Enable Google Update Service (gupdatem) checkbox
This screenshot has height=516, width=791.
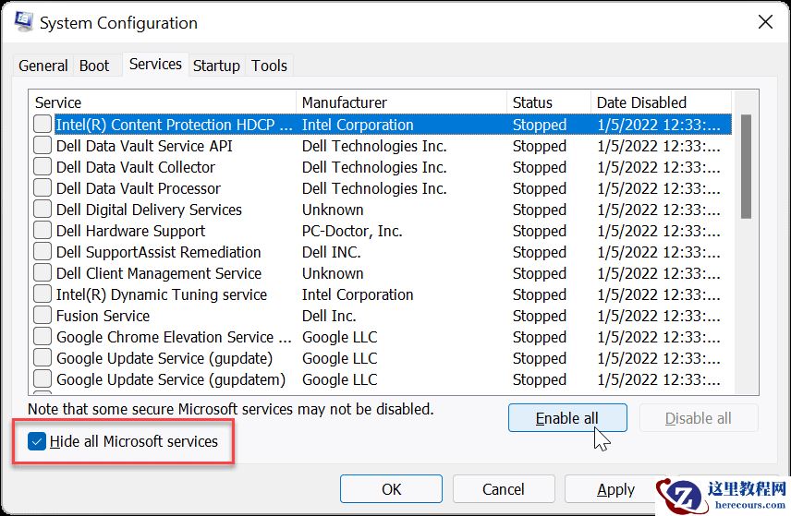(43, 378)
